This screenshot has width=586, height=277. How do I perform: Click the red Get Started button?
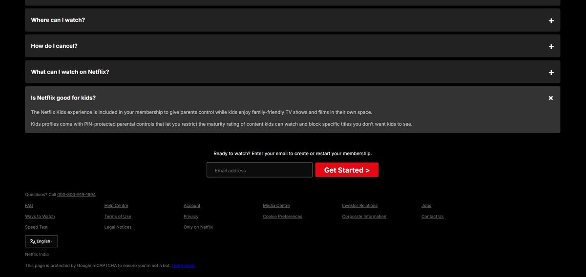347,170
